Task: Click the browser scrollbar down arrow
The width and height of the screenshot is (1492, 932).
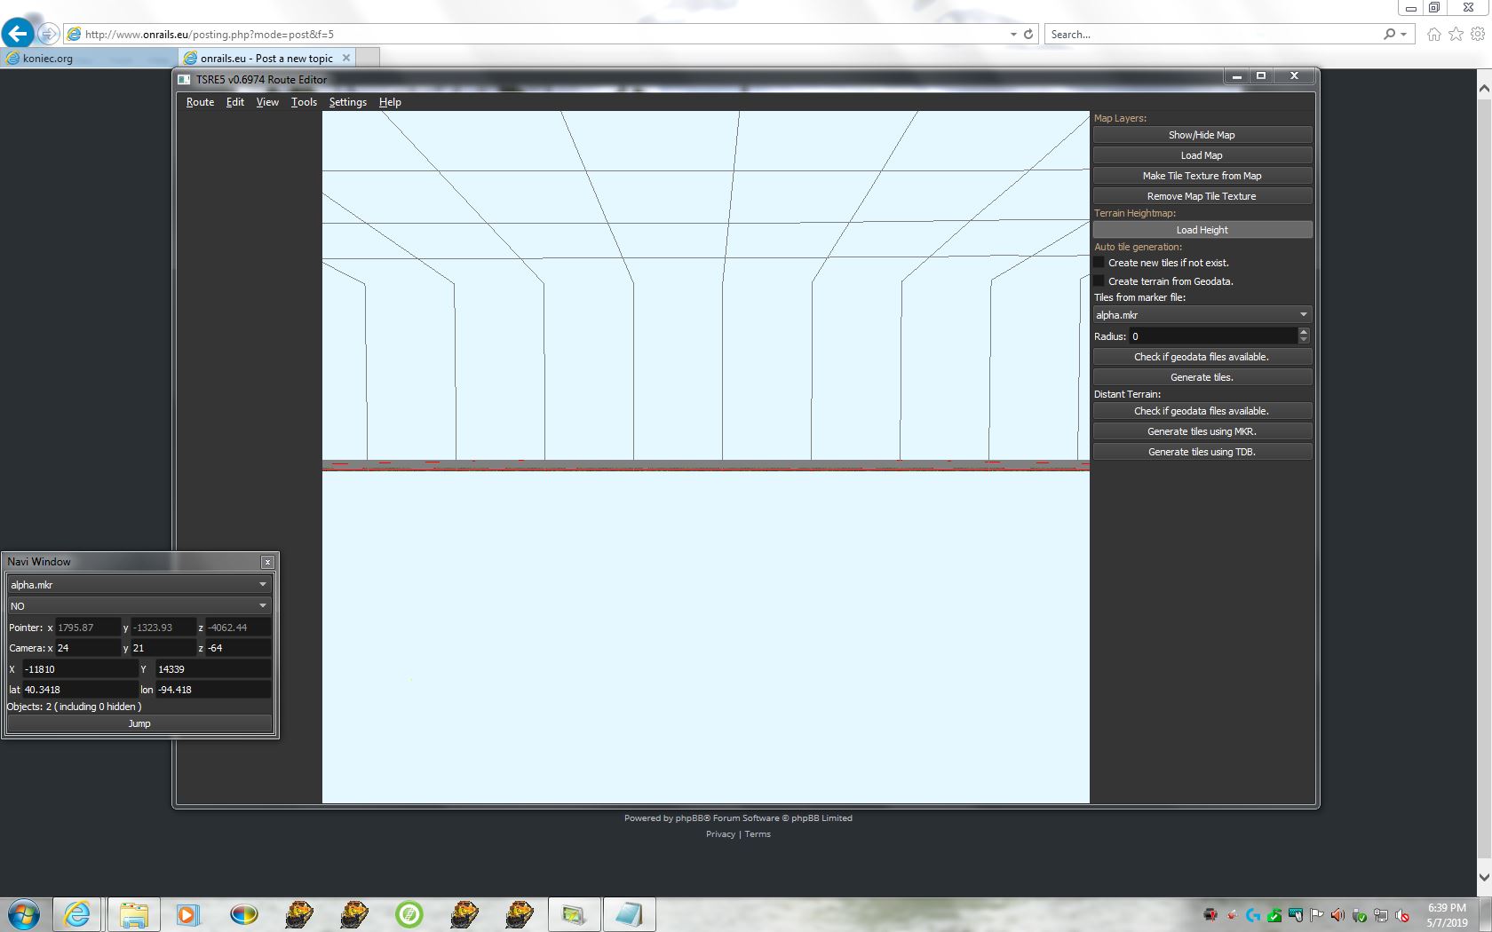Action: coord(1484,877)
